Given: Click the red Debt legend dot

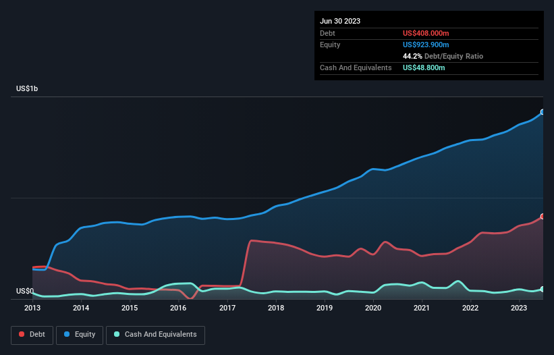Looking at the screenshot, I should pos(22,334).
